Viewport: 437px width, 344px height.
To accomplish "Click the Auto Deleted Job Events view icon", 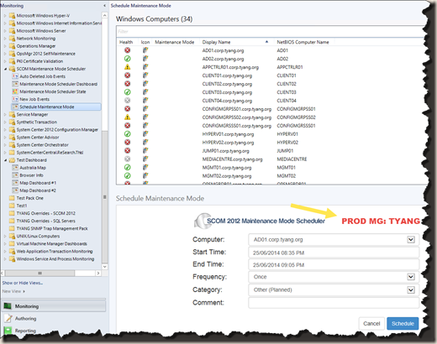I will [x=15, y=76].
